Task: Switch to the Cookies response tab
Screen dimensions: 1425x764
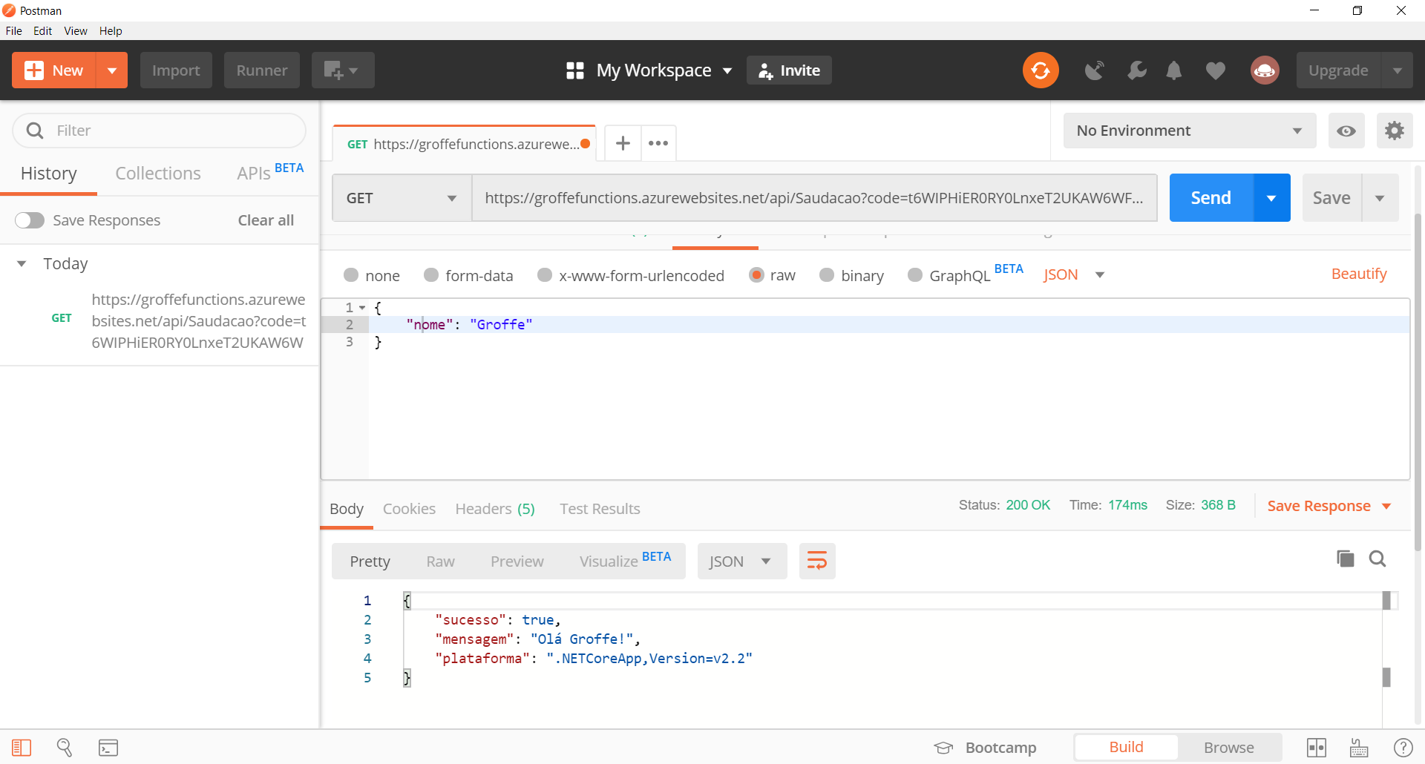Action: tap(409, 509)
